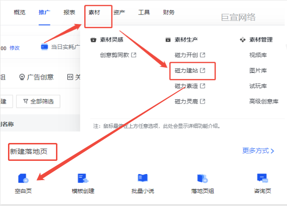Select the 广告创意 tab
Viewport: 287px width, 206px height.
(37, 77)
